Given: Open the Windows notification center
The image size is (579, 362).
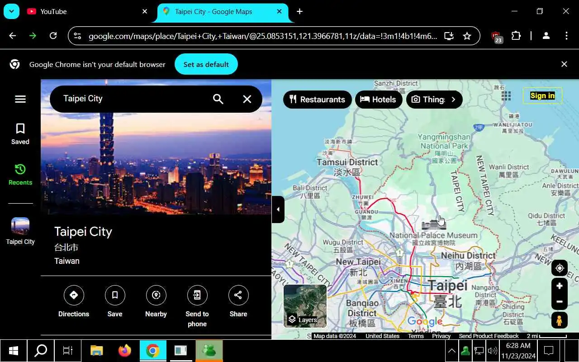Looking at the screenshot, I should pos(549,351).
